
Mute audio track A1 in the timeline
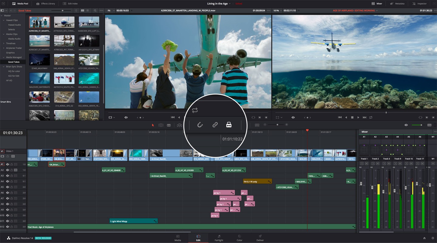pos(8,164)
